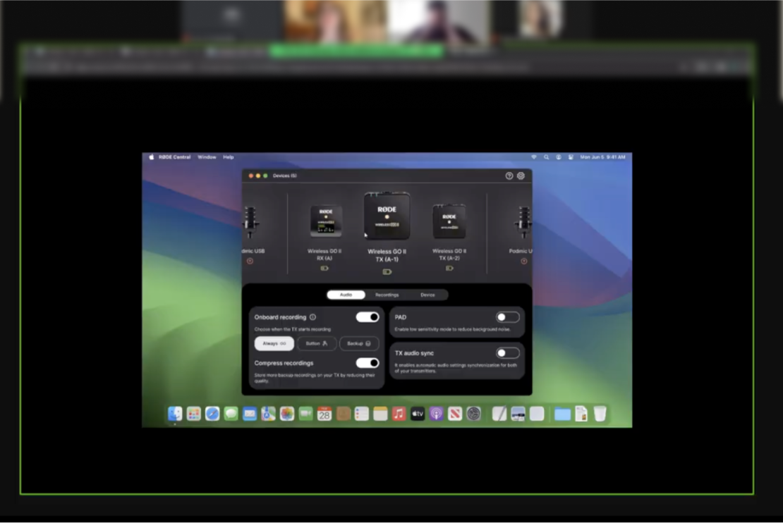Image resolution: width=783 pixels, height=523 pixels.
Task: Click the info icon beside Onboard recording
Action: 312,316
